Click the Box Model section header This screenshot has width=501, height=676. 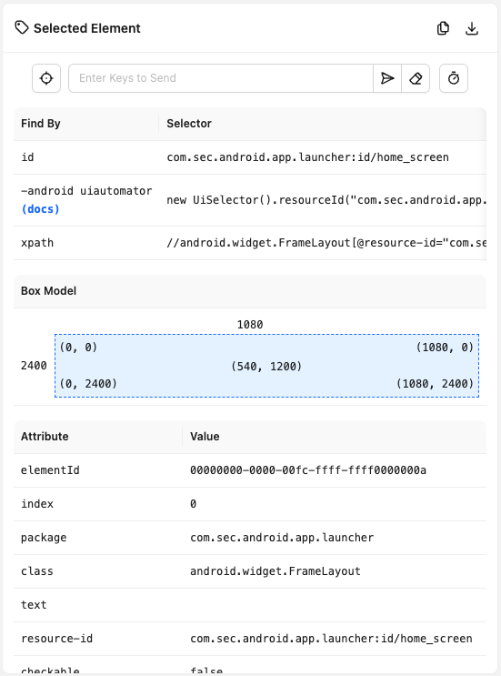tap(49, 291)
